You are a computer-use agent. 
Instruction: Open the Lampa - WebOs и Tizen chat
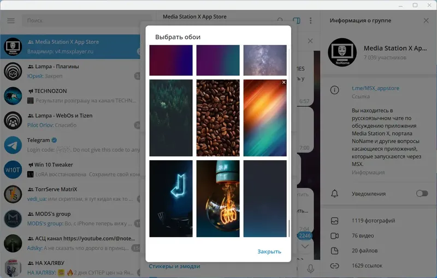pos(70,120)
